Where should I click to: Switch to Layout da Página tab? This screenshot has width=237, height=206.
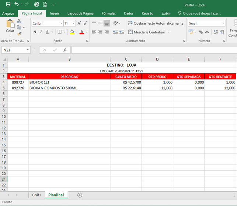coord(80,13)
